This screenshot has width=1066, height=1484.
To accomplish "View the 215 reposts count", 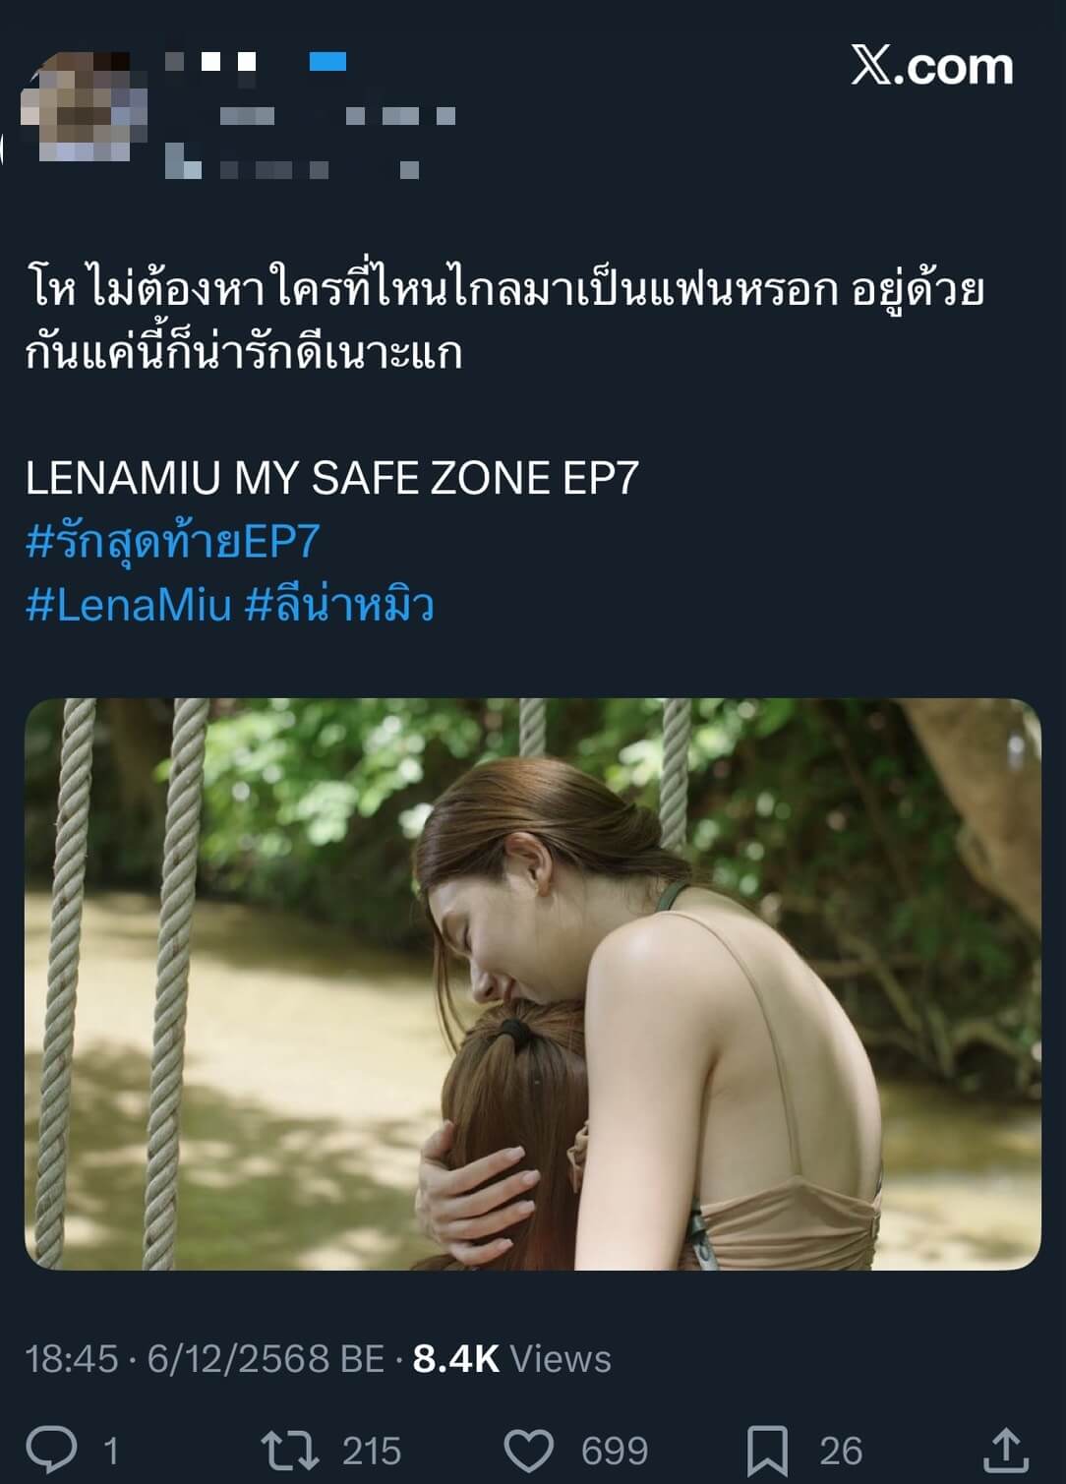I will coord(372,1451).
